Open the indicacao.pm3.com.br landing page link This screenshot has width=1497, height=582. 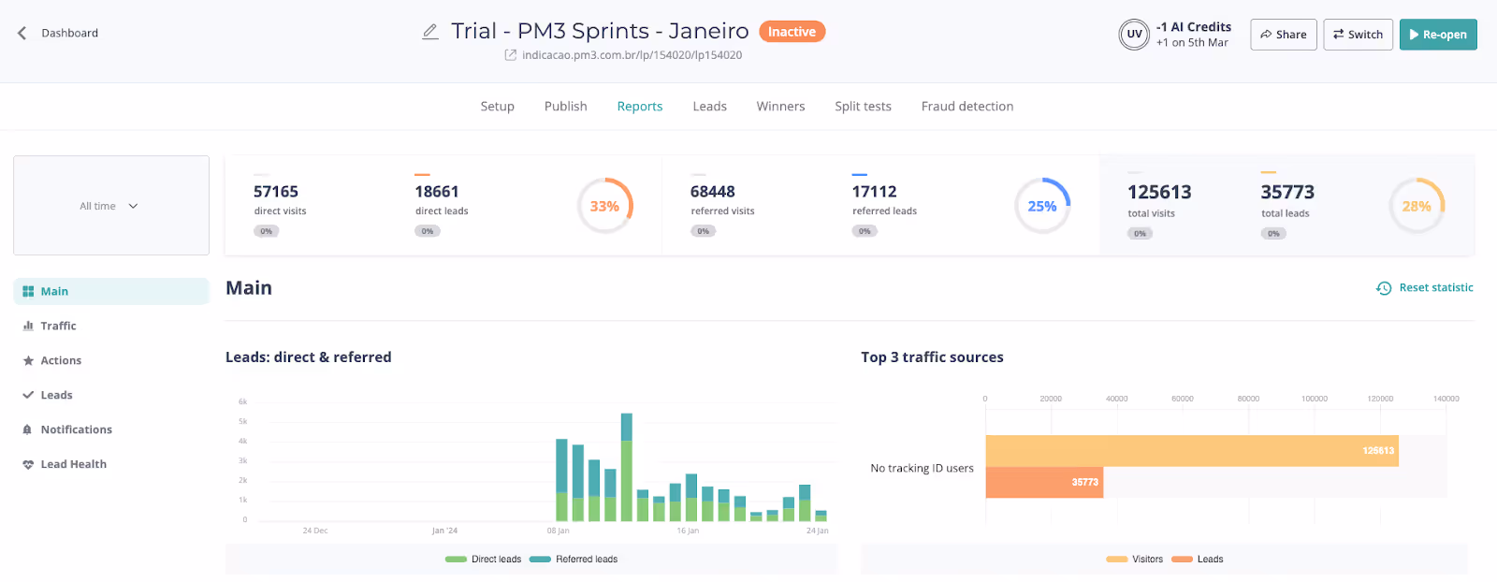point(632,55)
